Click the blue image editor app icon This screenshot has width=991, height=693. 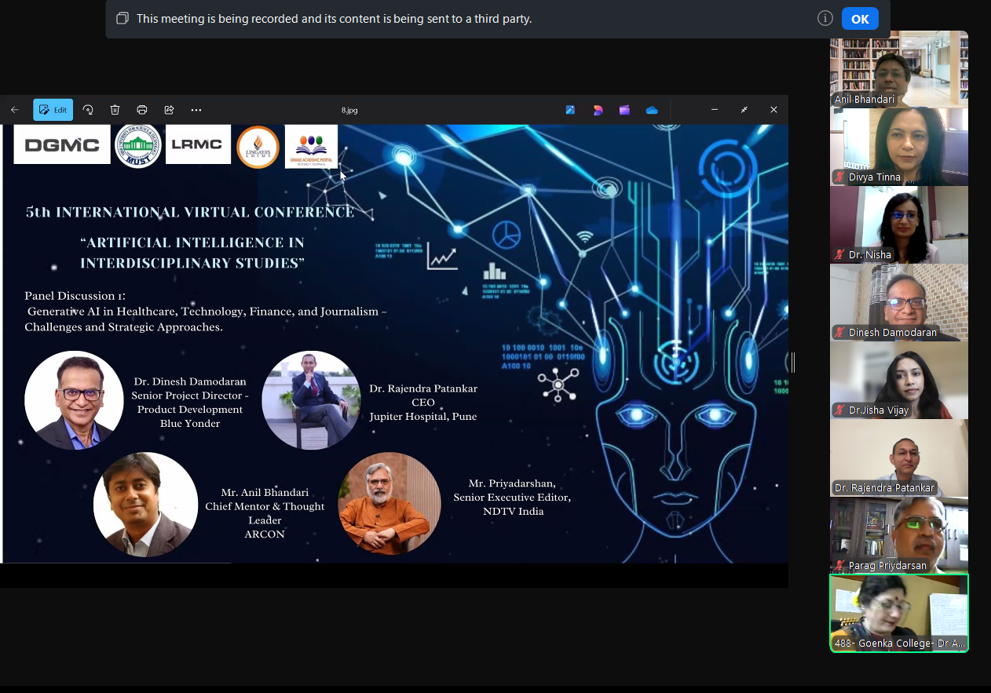pyautogui.click(x=570, y=110)
